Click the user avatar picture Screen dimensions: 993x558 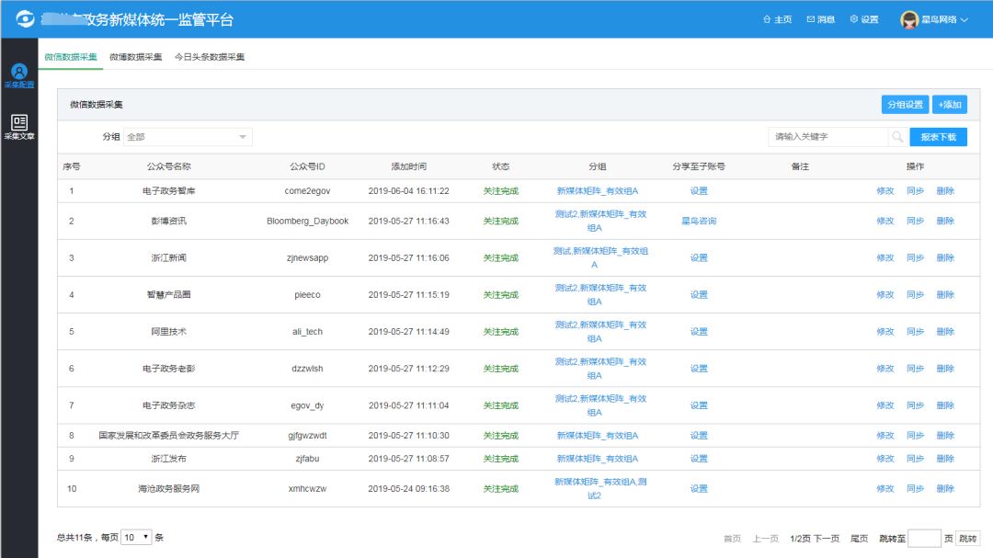909,19
